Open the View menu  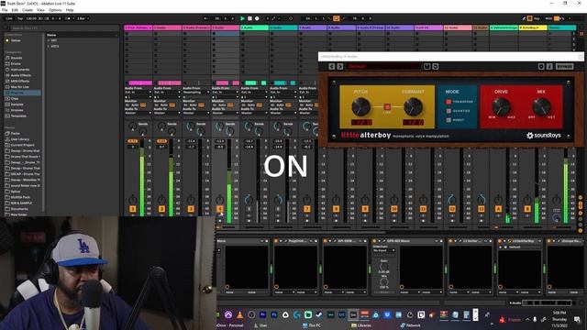pyautogui.click(x=40, y=10)
